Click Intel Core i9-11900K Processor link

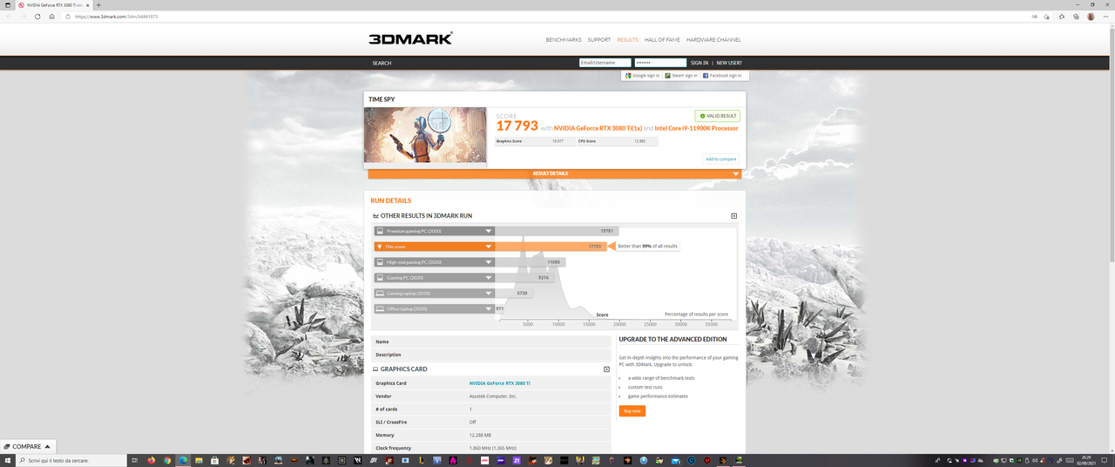(x=697, y=128)
